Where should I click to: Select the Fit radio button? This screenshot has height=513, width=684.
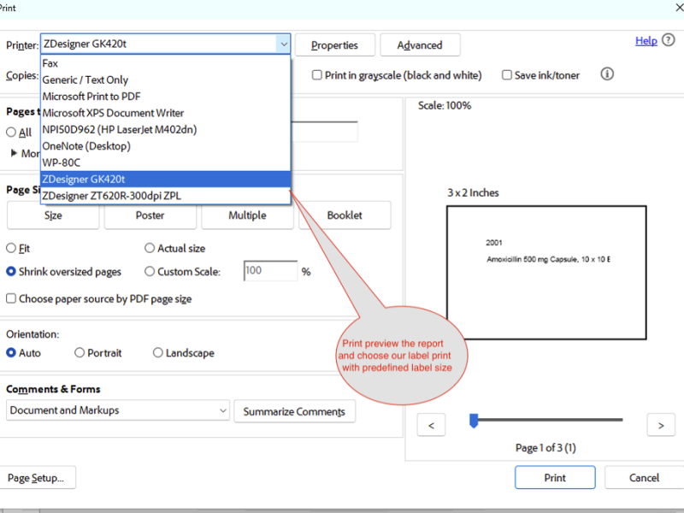[x=11, y=248]
